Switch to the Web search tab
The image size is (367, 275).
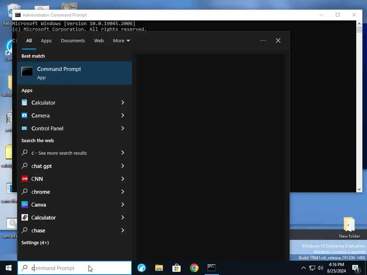click(x=99, y=41)
